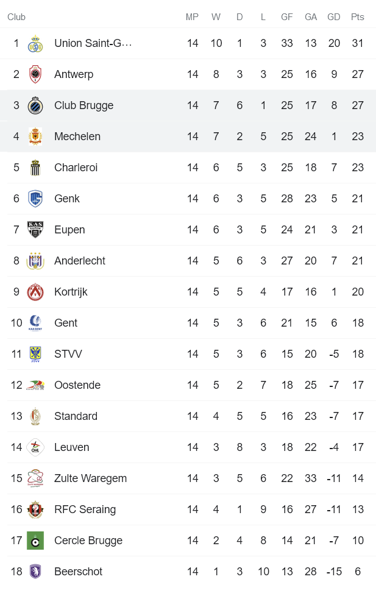The width and height of the screenshot is (376, 596).
Task: Click the Antwerp club crest icon
Action: pyautogui.click(x=35, y=74)
